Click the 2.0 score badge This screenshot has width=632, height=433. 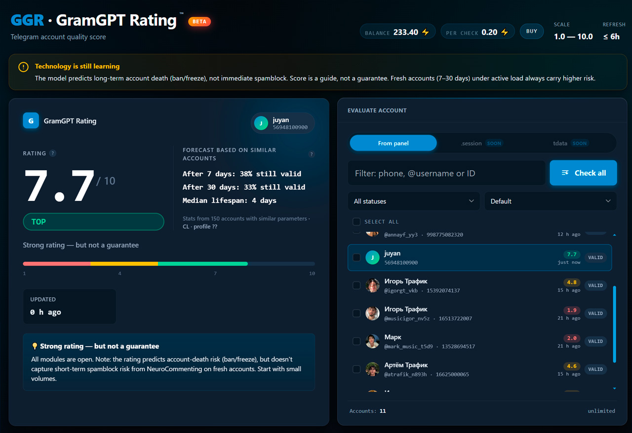click(x=572, y=338)
